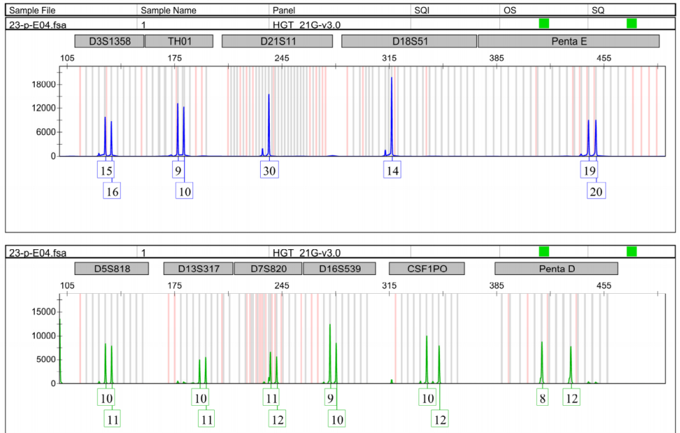Click the D16S539 locus header
The image size is (680, 433).
point(340,269)
